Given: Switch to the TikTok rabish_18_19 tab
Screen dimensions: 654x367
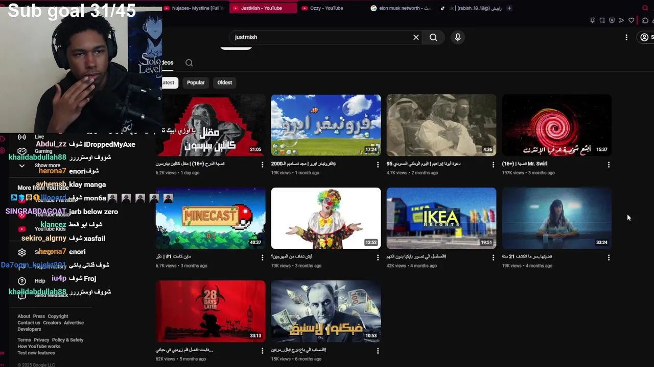Looking at the screenshot, I should 471,8.
